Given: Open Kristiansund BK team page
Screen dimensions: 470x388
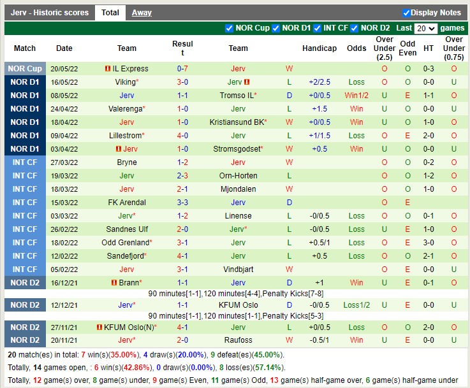Looking at the screenshot, I should [x=237, y=122].
